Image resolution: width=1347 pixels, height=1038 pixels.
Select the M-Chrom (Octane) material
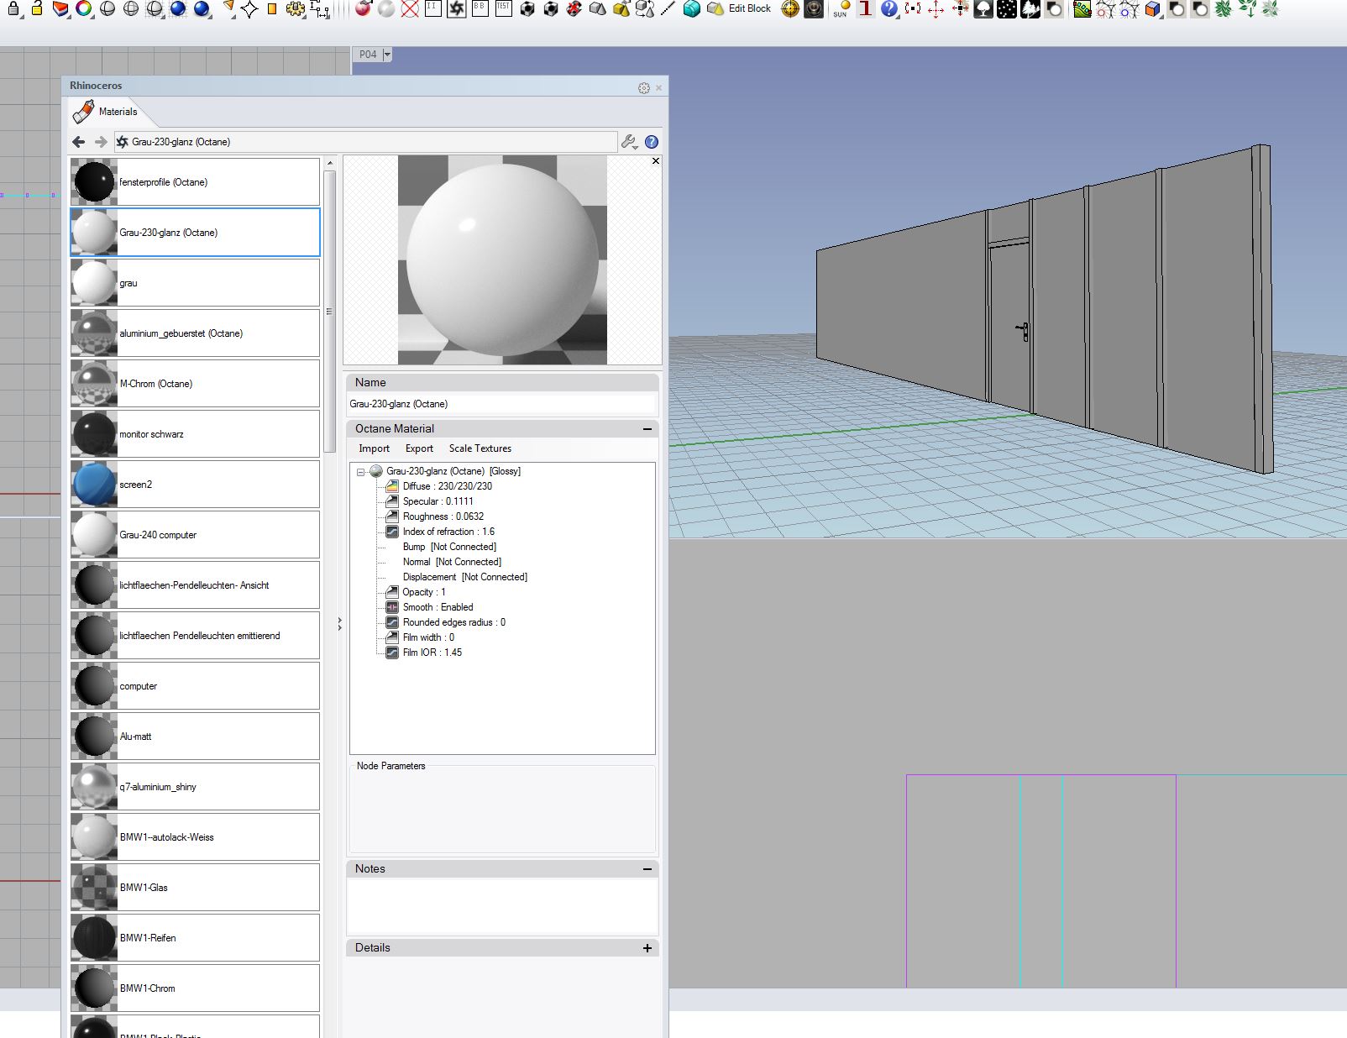[195, 384]
